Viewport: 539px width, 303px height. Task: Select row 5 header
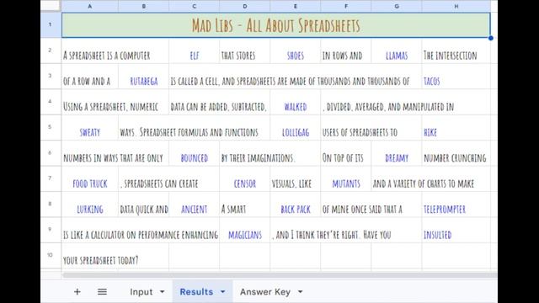51,127
